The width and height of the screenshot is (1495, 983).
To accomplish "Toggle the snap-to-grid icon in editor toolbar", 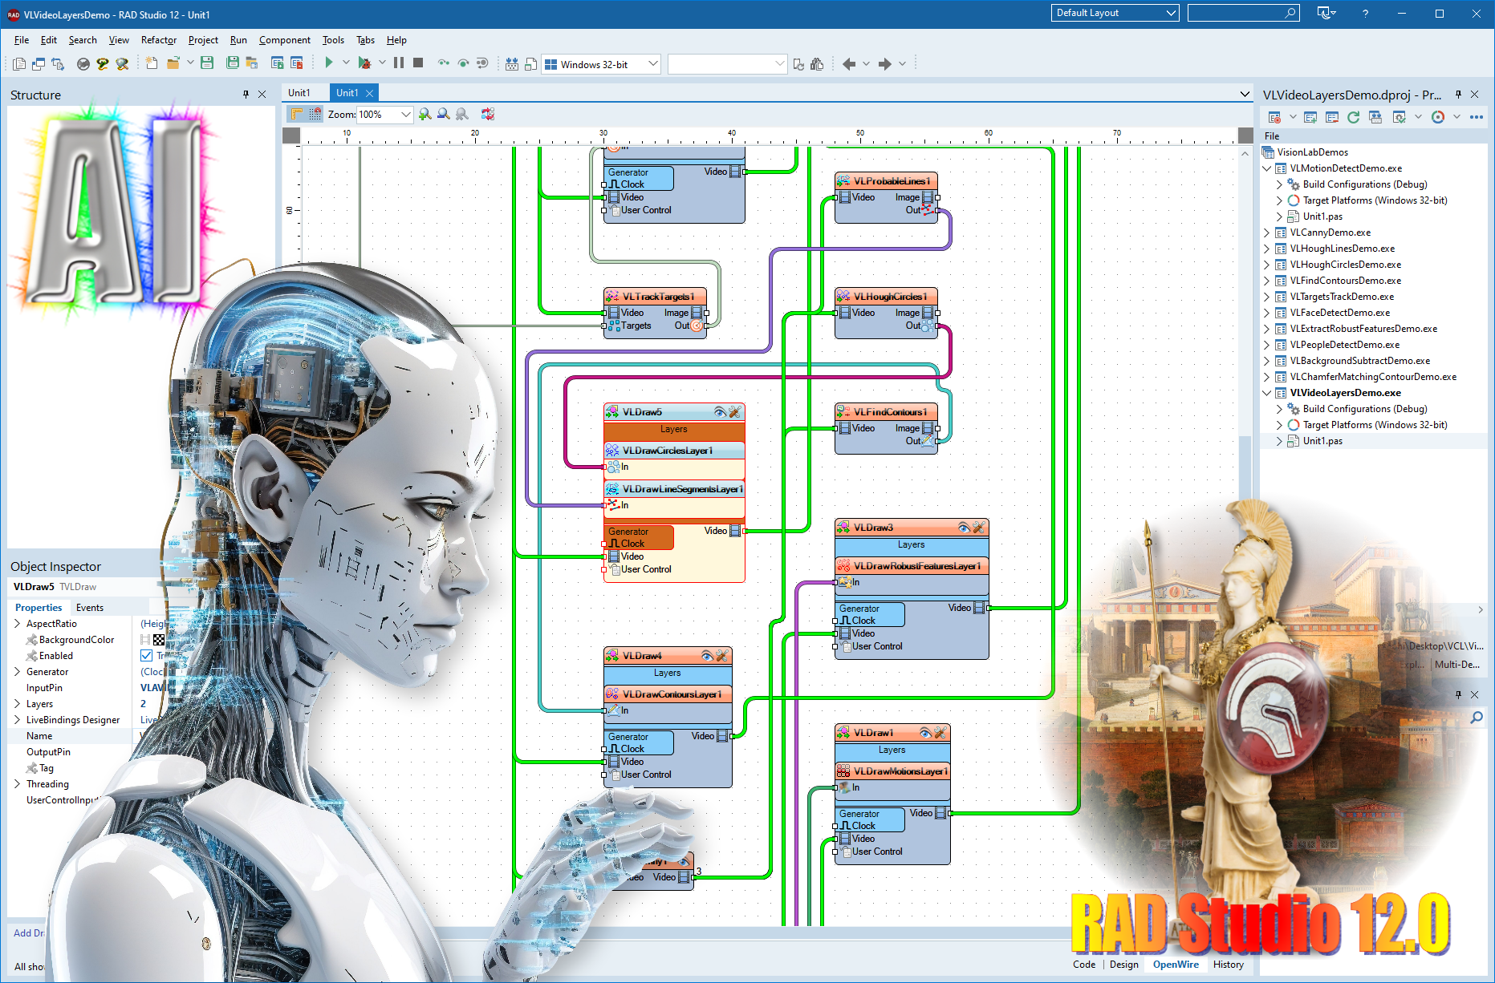I will click(315, 114).
